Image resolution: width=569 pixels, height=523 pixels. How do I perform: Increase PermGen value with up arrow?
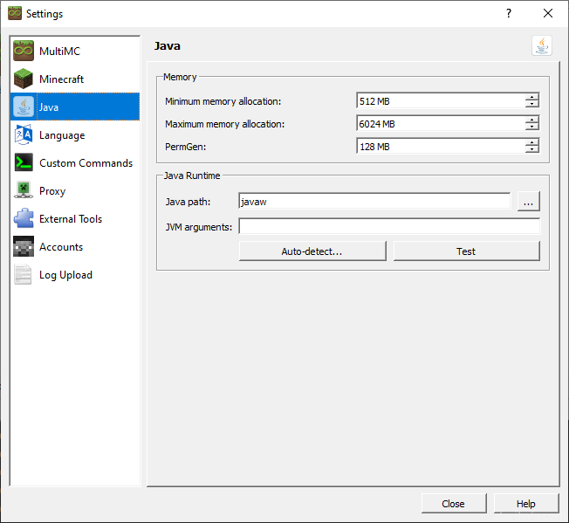click(532, 142)
